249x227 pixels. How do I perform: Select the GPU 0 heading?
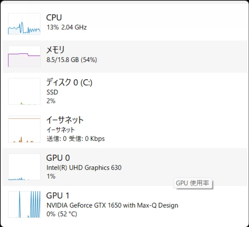click(x=58, y=158)
